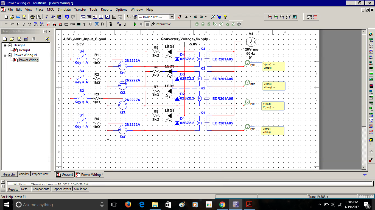Click the Place Diode component icon
Screen dimensions: 375x210
[x=18, y=24]
